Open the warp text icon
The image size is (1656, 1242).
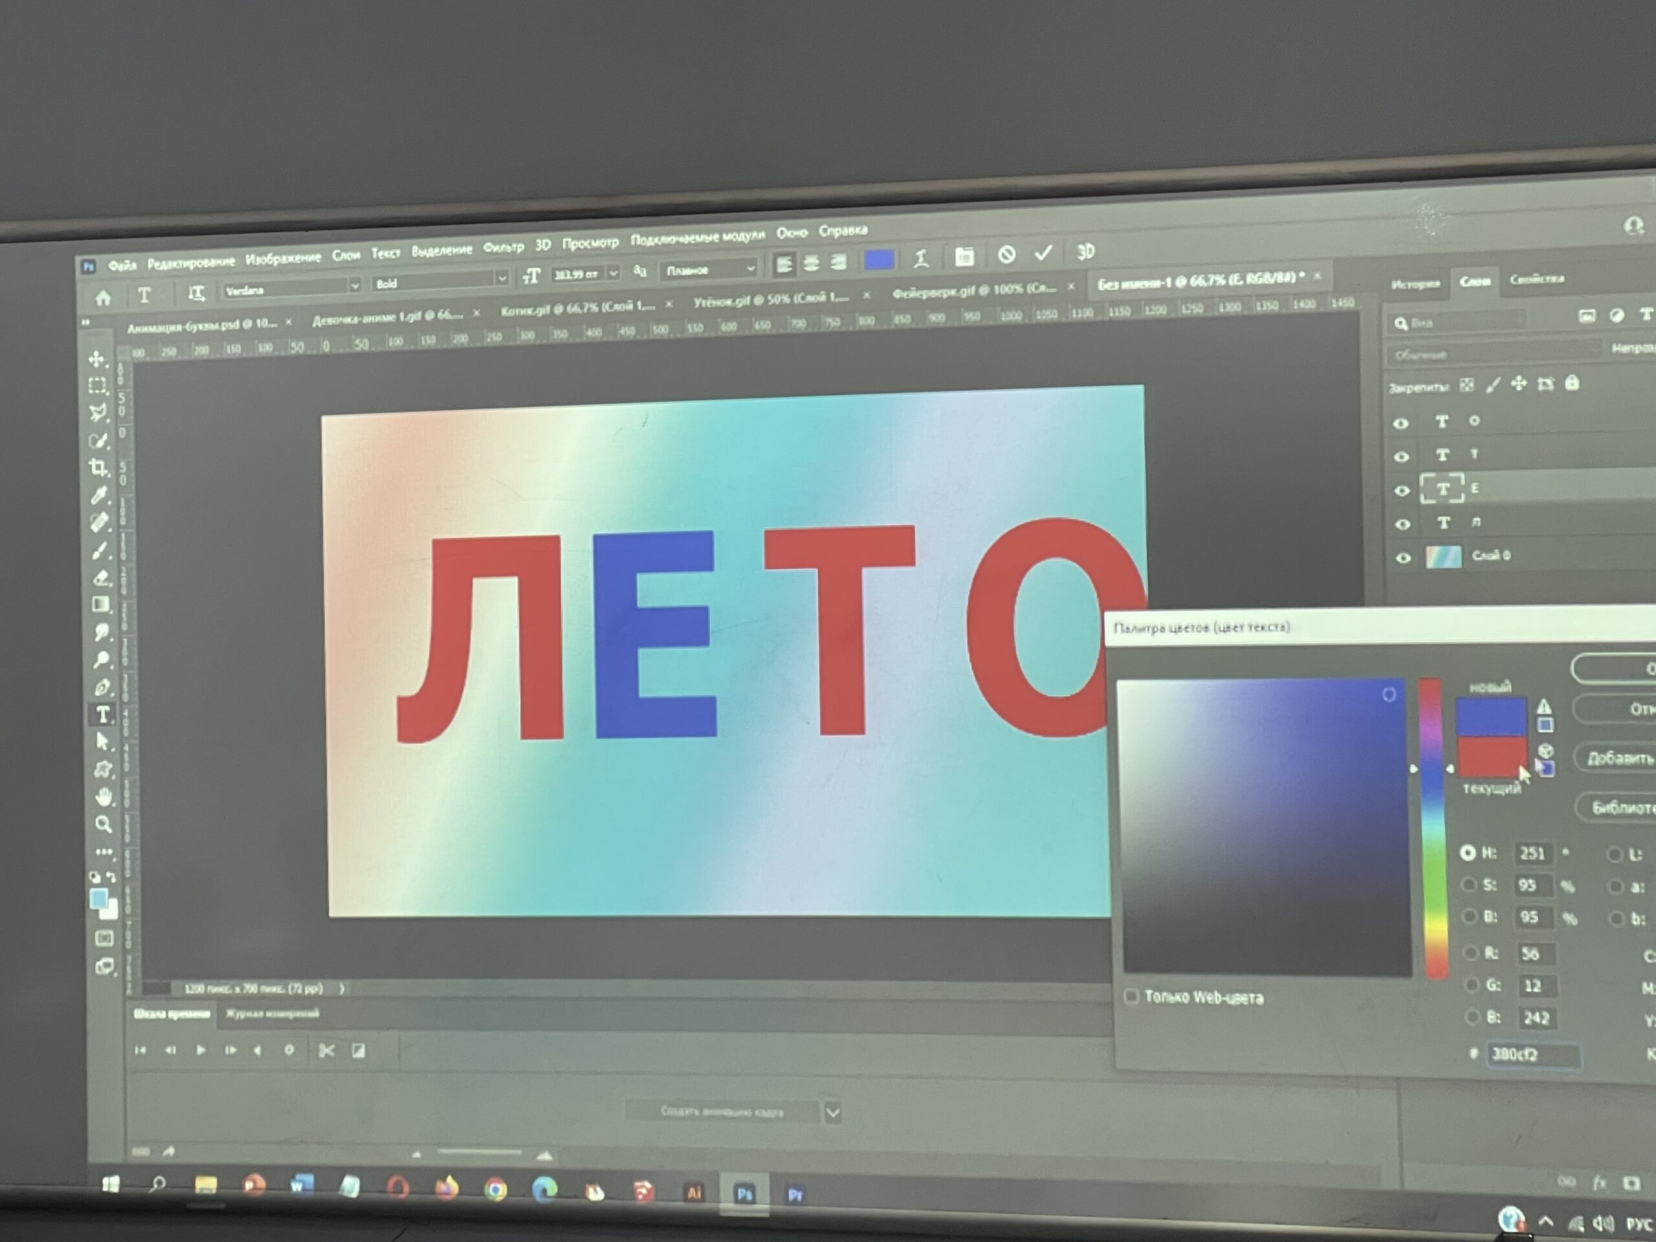click(922, 259)
